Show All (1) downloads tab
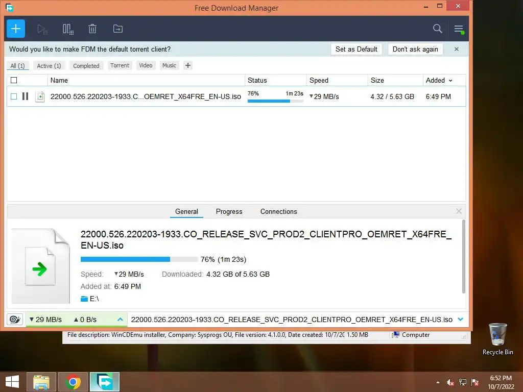The image size is (523, 392). pyautogui.click(x=18, y=66)
